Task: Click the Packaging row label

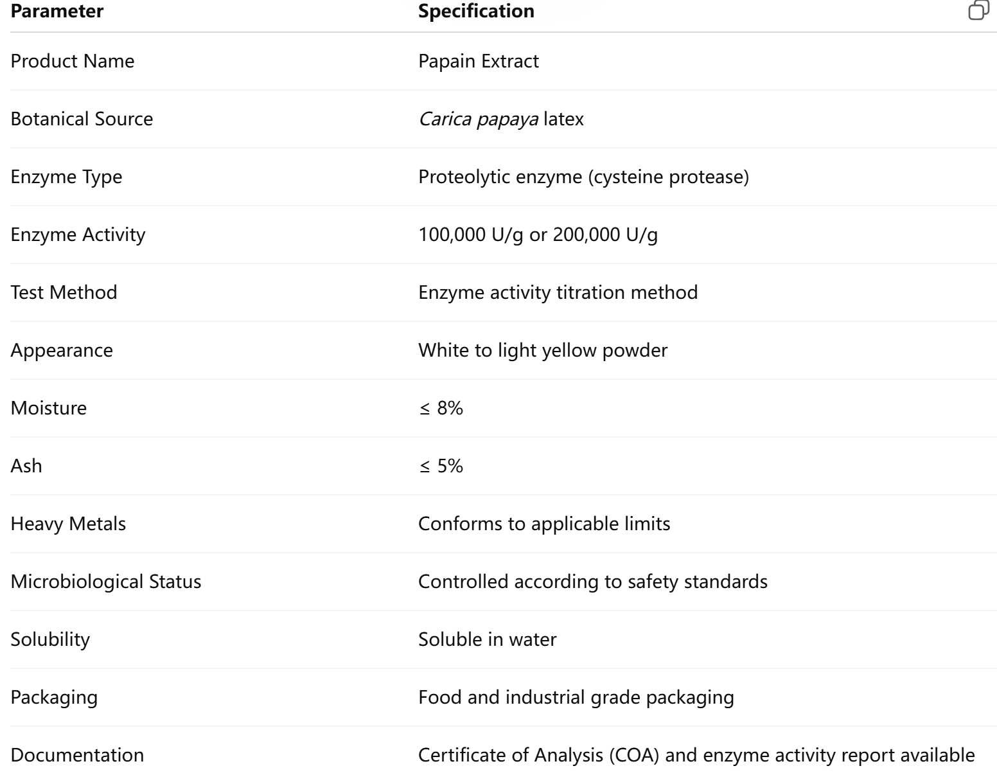Action: [x=54, y=697]
